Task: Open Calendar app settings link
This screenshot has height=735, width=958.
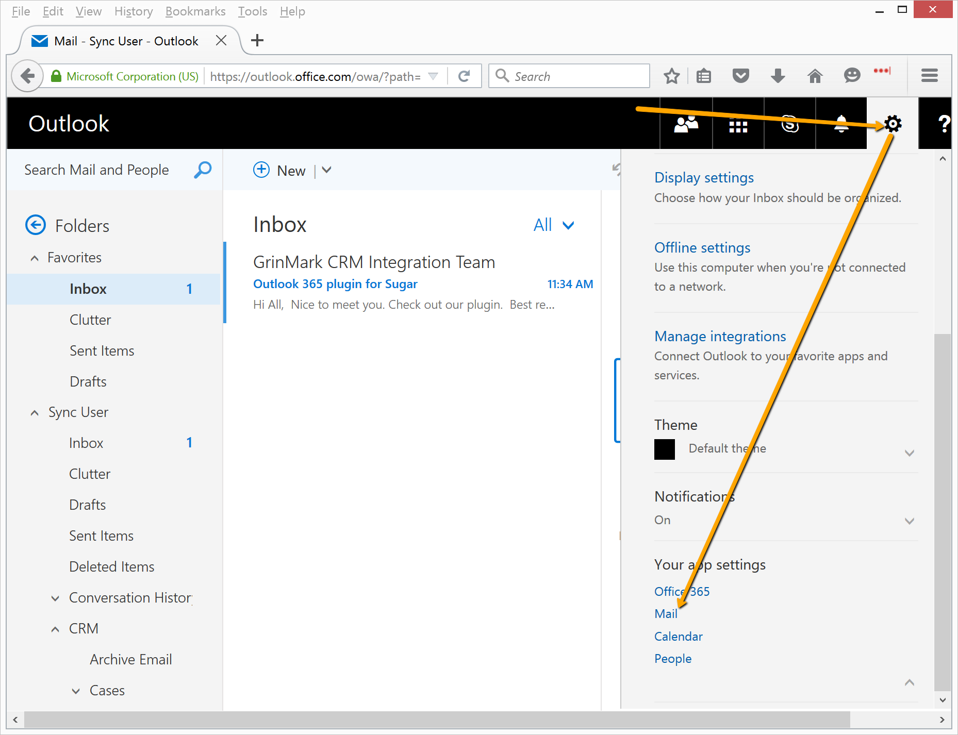Action: (x=678, y=637)
